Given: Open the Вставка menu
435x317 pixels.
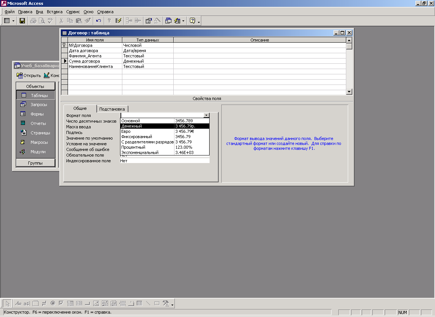Looking at the screenshot, I should [55, 12].
